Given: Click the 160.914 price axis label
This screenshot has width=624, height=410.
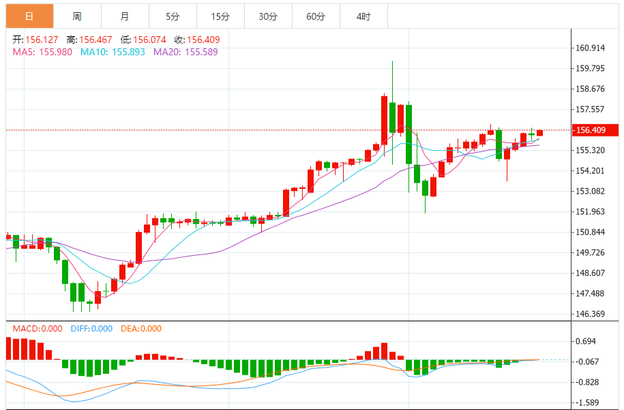Looking at the screenshot, I should [x=590, y=48].
